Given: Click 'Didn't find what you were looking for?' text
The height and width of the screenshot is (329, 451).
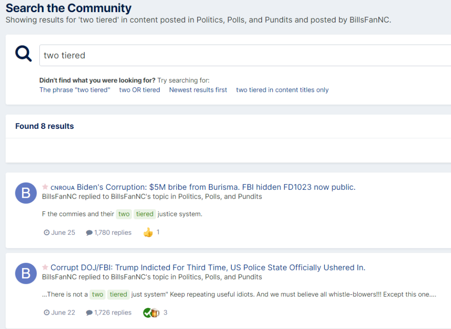Looking at the screenshot, I should 97,80.
